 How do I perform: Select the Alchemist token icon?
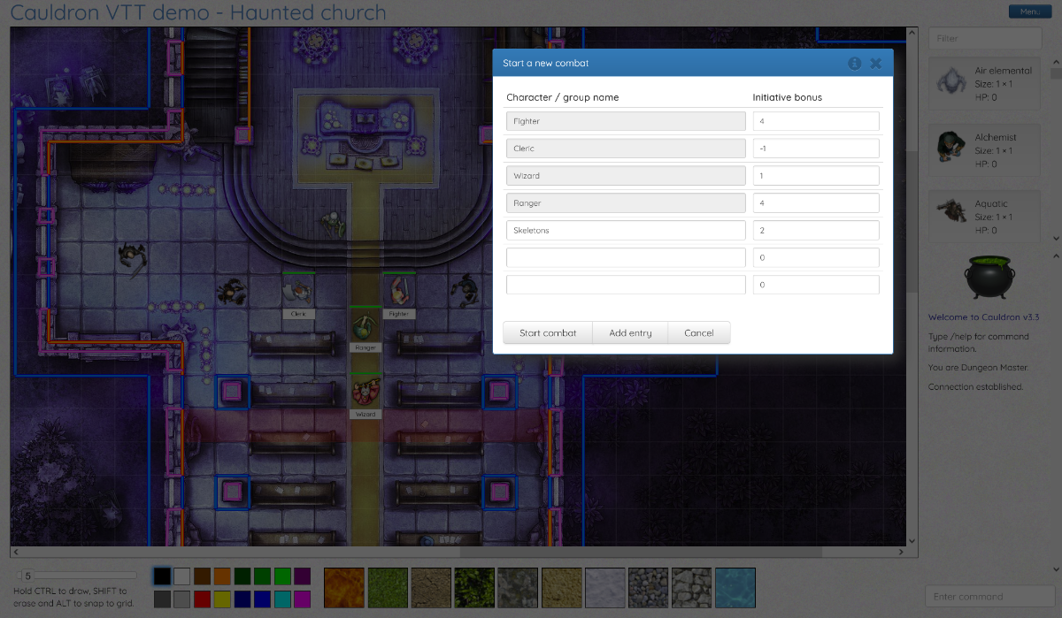[x=952, y=149]
